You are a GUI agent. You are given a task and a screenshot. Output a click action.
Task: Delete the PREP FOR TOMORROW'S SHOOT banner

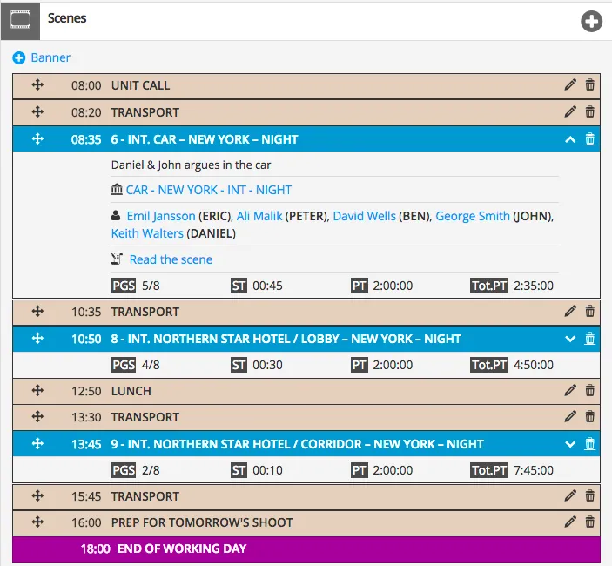(589, 522)
